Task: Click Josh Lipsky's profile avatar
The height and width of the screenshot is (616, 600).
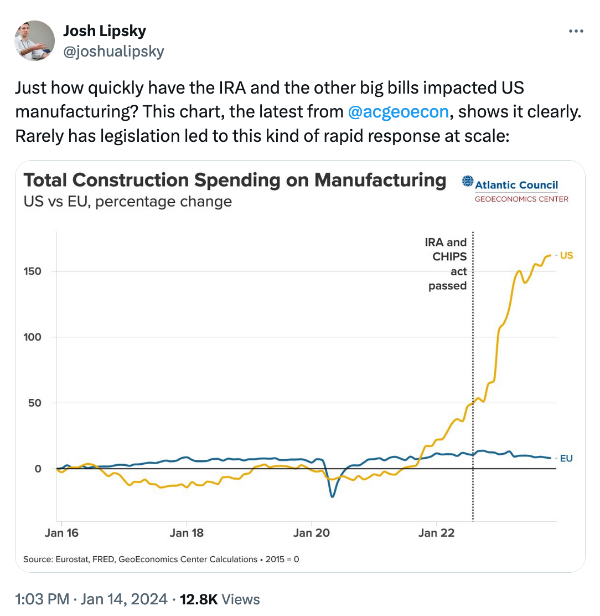Action: click(x=34, y=40)
